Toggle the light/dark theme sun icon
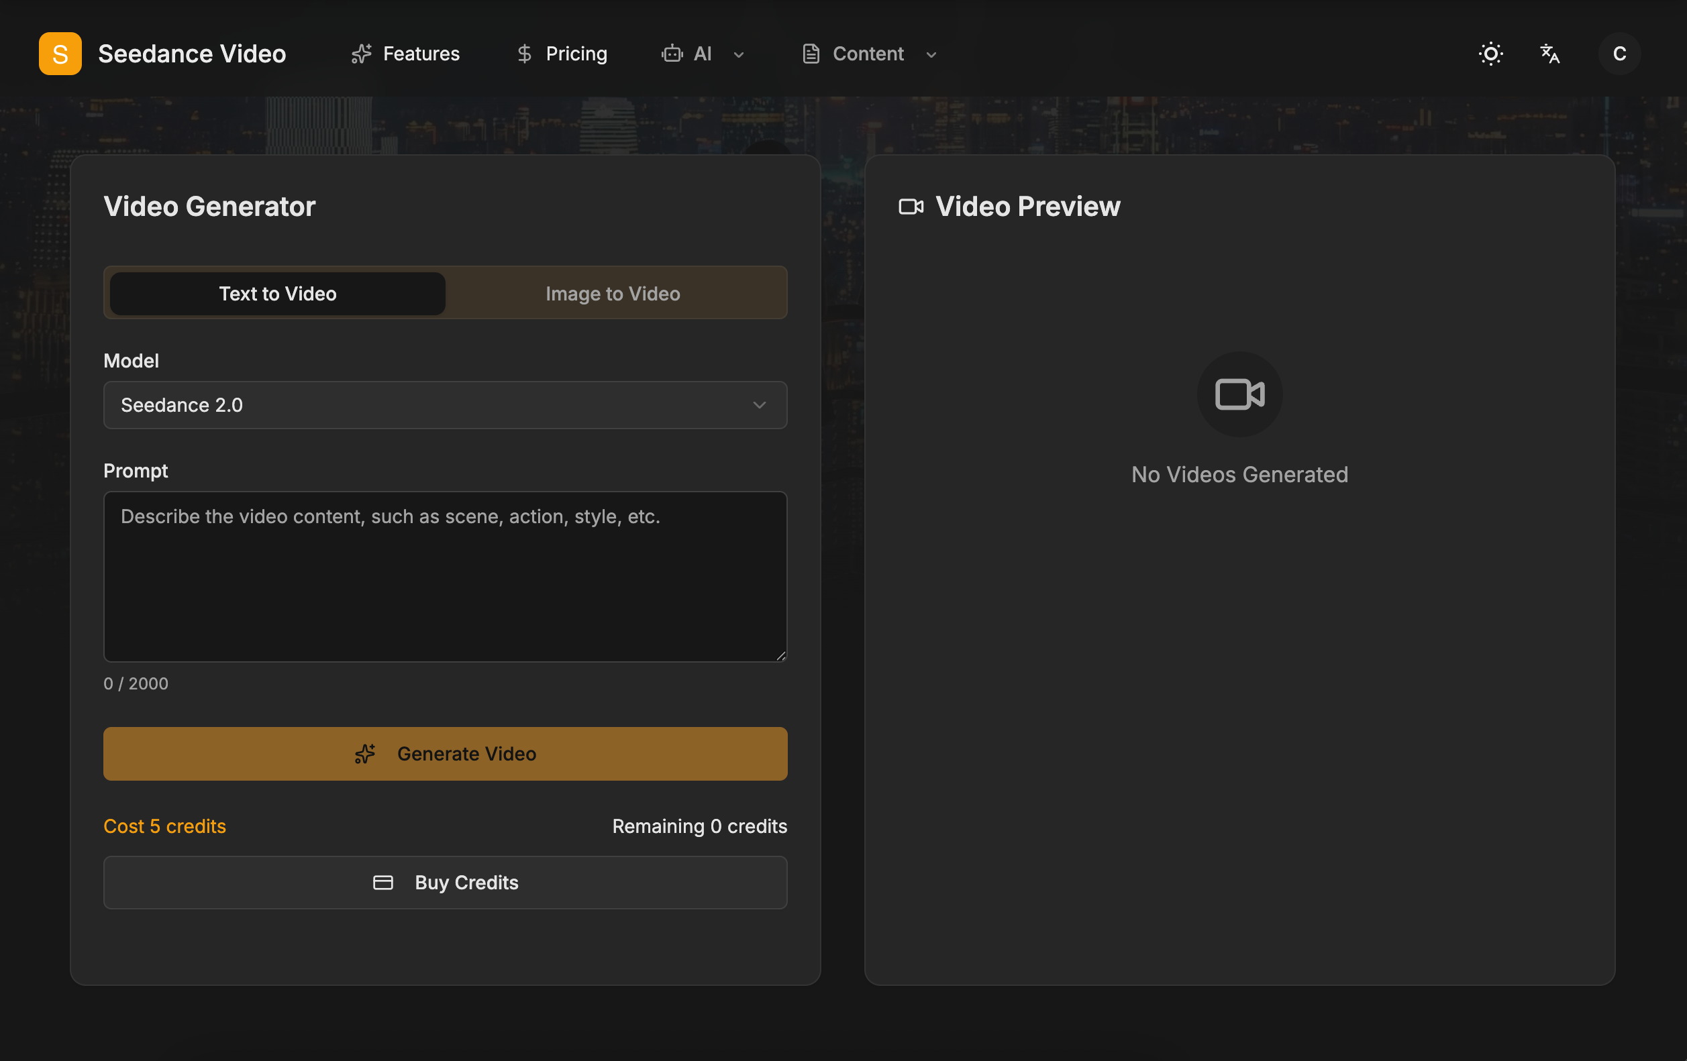Viewport: 1687px width, 1061px height. pyautogui.click(x=1490, y=54)
